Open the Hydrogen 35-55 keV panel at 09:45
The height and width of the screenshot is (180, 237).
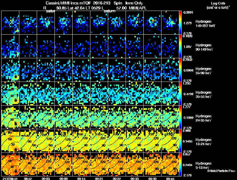[170, 94]
